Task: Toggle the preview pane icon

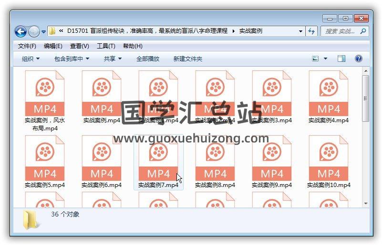Action: (341, 59)
